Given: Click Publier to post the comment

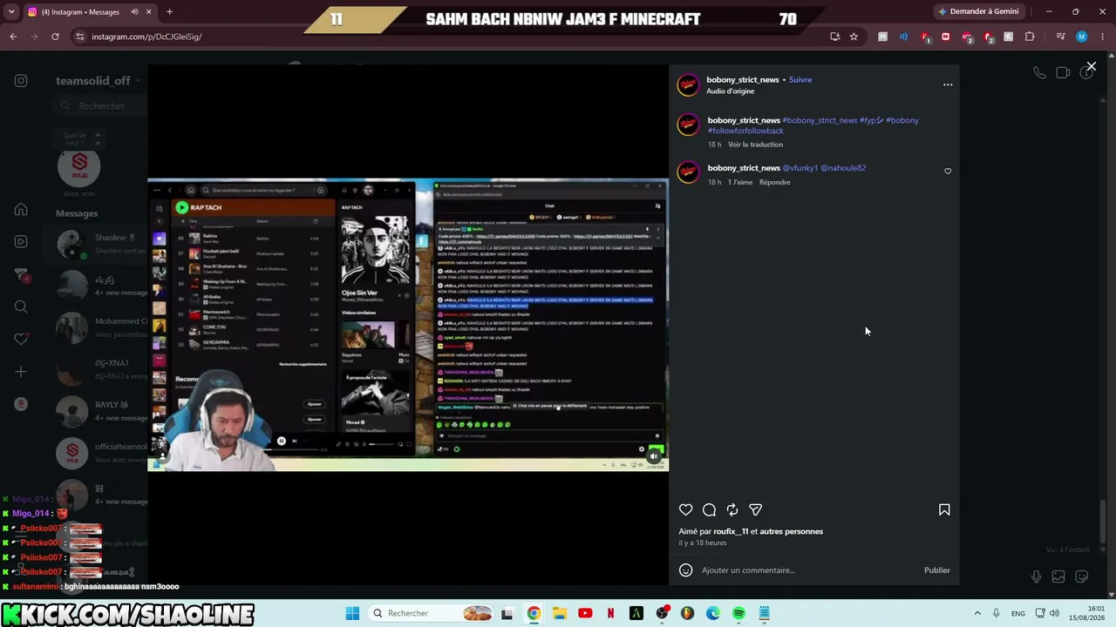Looking at the screenshot, I should (937, 570).
